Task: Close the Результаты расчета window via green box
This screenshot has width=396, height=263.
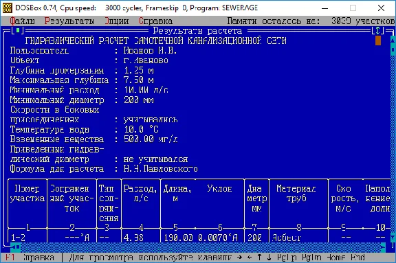Action: tap(18, 31)
